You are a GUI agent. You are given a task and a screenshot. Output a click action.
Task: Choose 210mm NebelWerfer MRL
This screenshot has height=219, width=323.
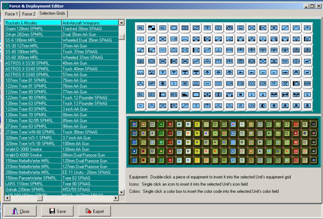click(x=33, y=166)
